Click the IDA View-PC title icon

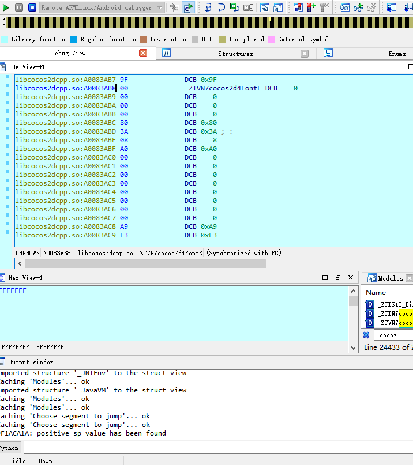tap(3, 67)
